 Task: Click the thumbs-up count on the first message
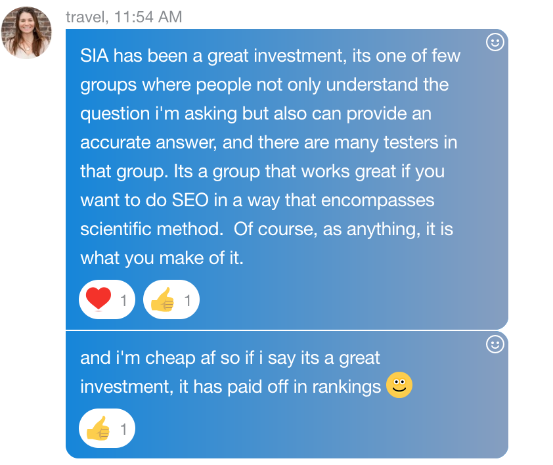(187, 301)
